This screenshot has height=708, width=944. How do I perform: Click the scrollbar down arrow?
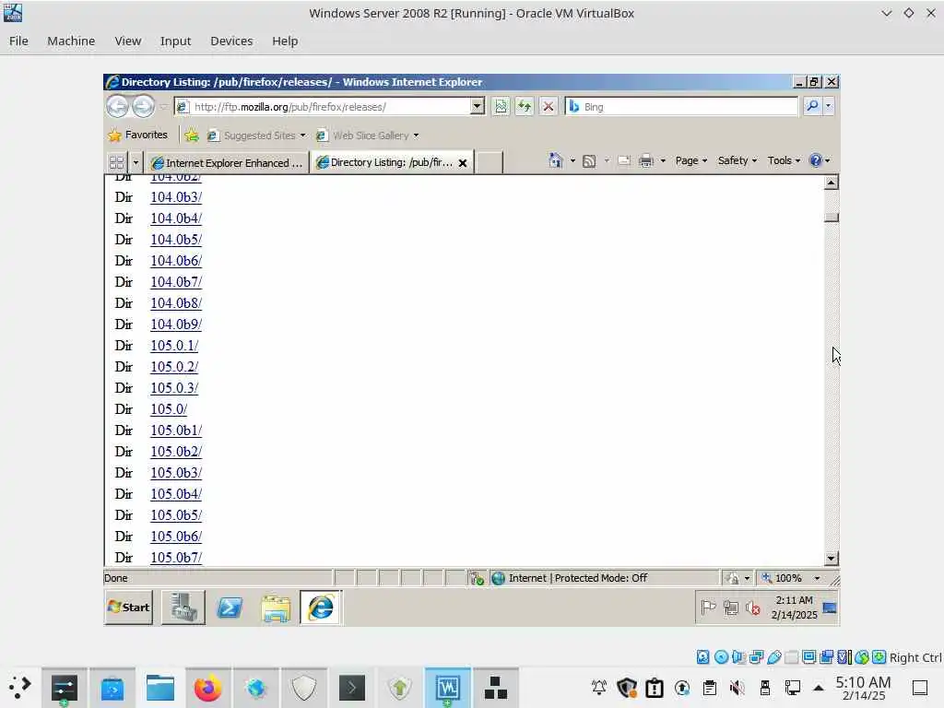[x=831, y=558]
